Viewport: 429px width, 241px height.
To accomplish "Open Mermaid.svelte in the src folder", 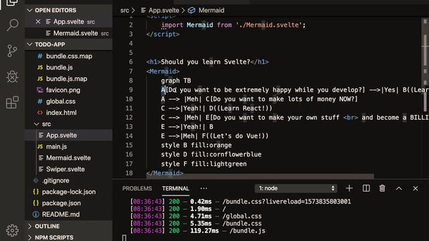I will pos(68,158).
